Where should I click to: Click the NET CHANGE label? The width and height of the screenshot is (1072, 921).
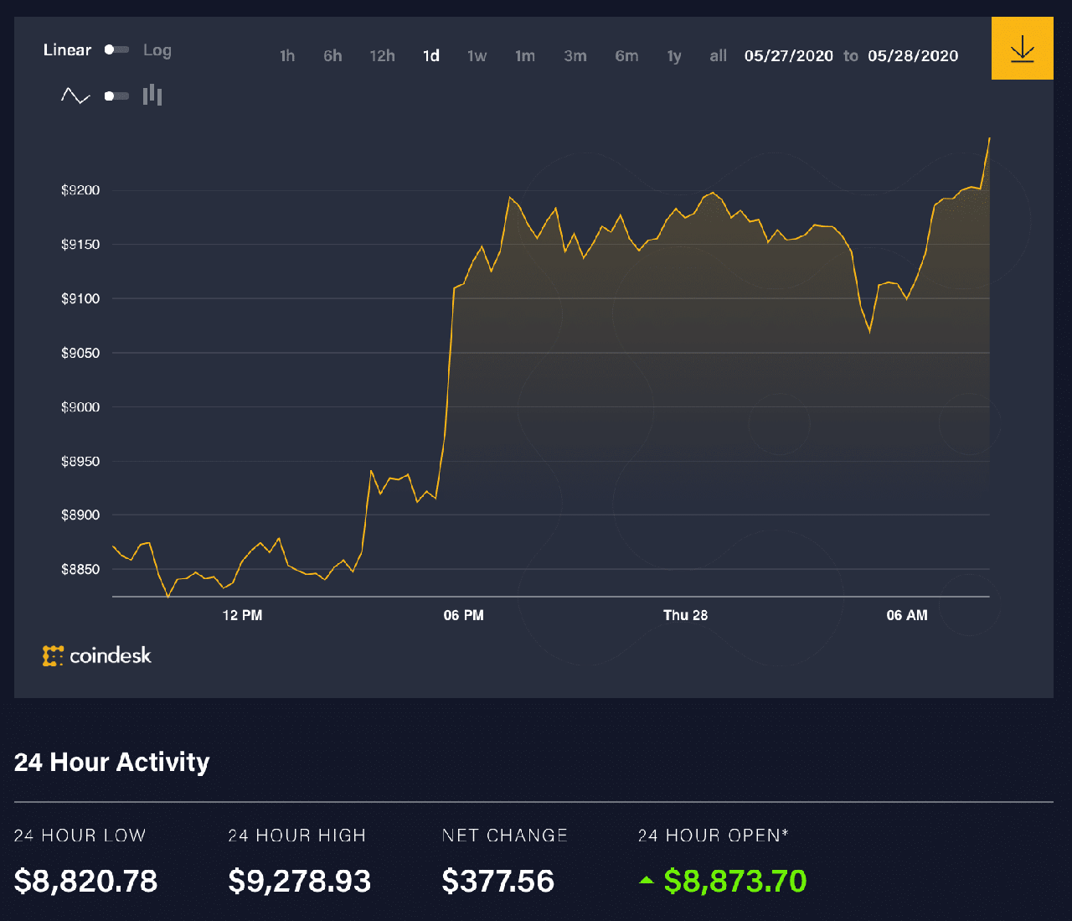click(504, 836)
